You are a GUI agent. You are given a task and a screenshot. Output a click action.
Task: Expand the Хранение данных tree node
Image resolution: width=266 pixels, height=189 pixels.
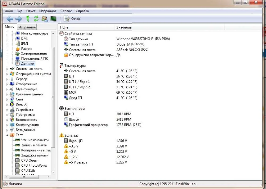pos(7,94)
